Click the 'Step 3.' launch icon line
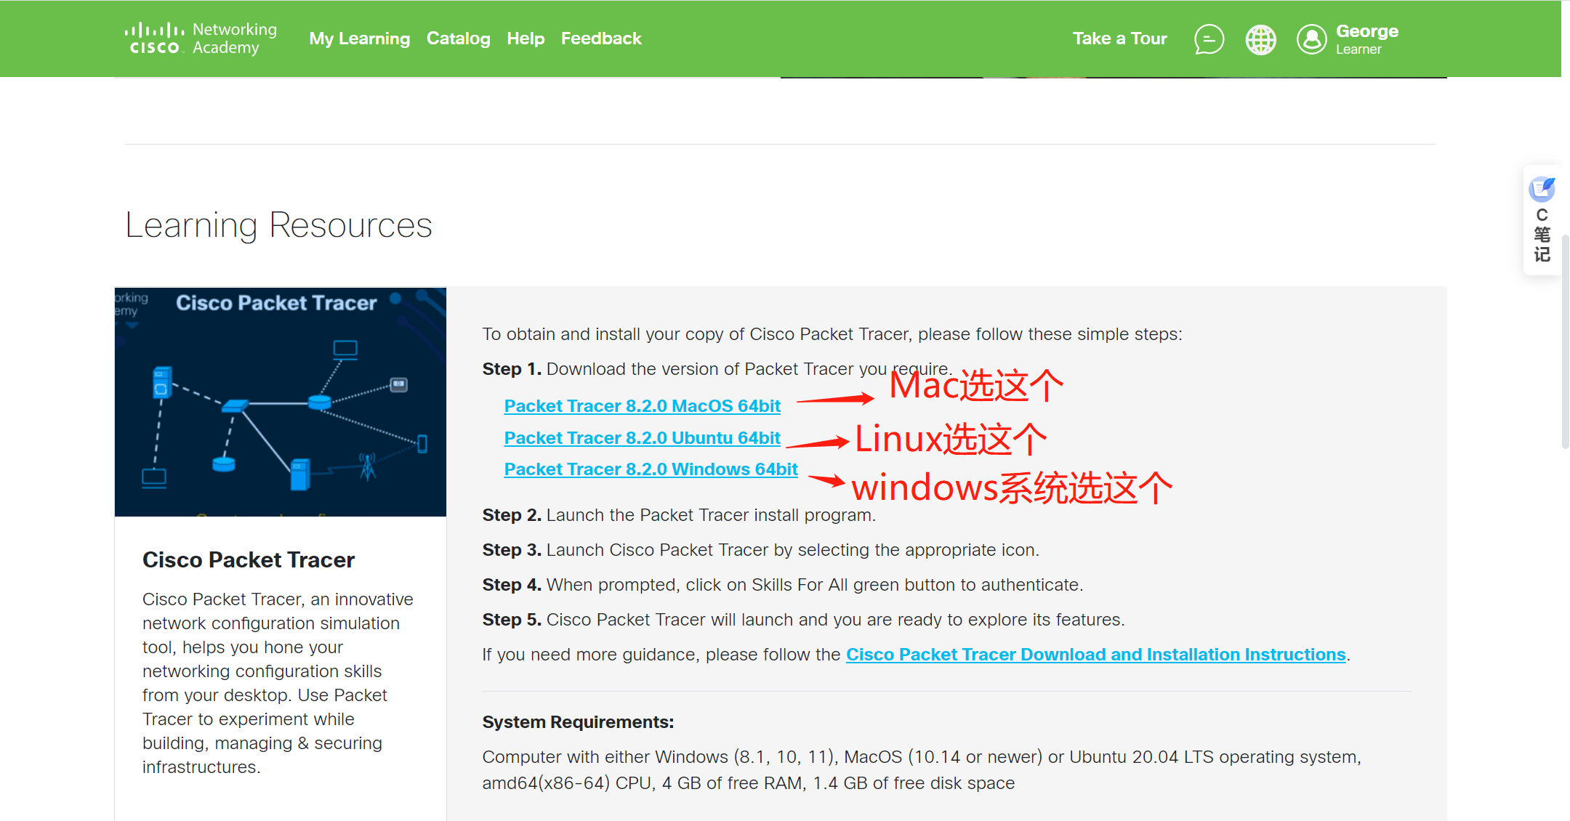 [760, 550]
